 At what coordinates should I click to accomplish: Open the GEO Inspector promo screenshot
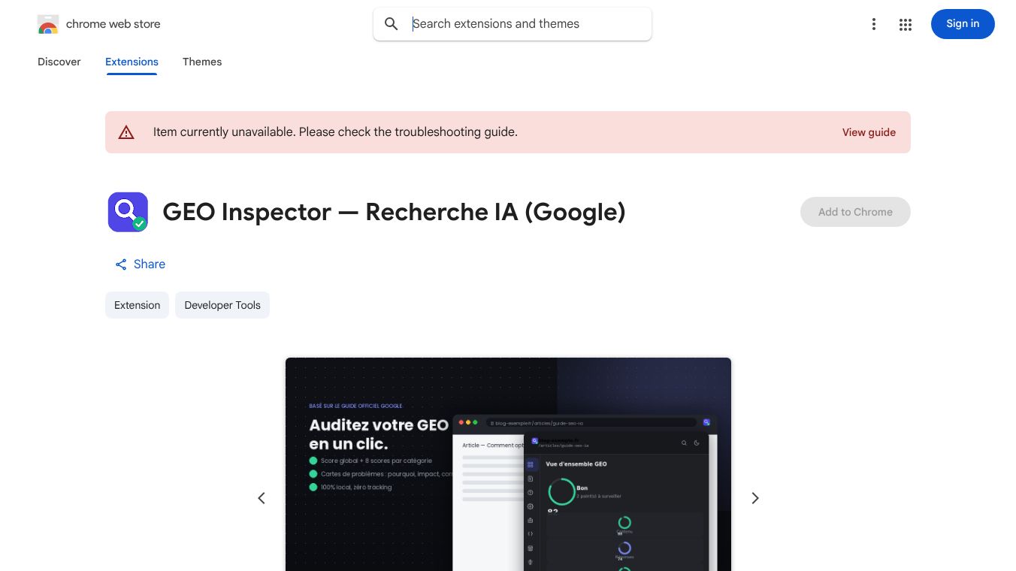click(x=508, y=464)
